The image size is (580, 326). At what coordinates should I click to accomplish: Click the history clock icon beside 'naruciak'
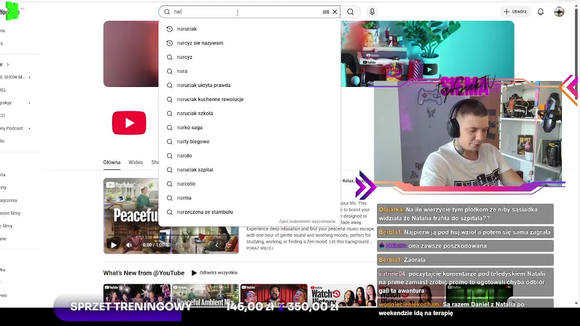pos(169,29)
